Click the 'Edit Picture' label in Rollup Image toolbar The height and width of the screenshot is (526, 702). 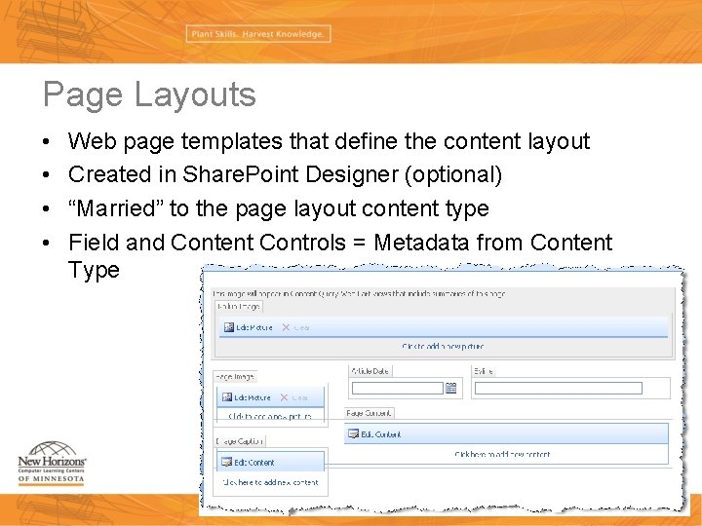254,327
